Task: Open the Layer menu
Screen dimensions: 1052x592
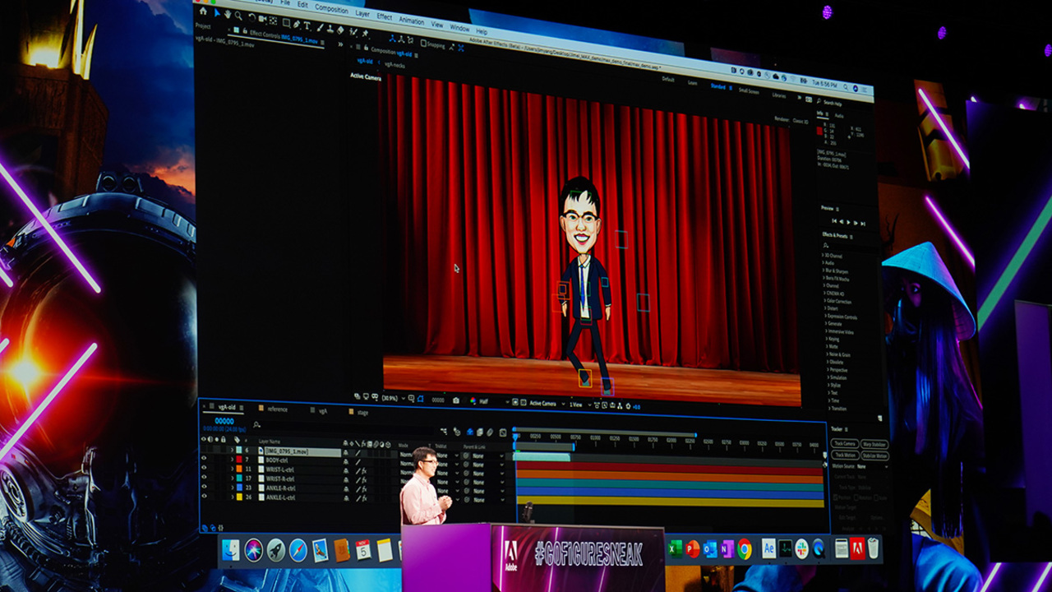Action: click(362, 13)
